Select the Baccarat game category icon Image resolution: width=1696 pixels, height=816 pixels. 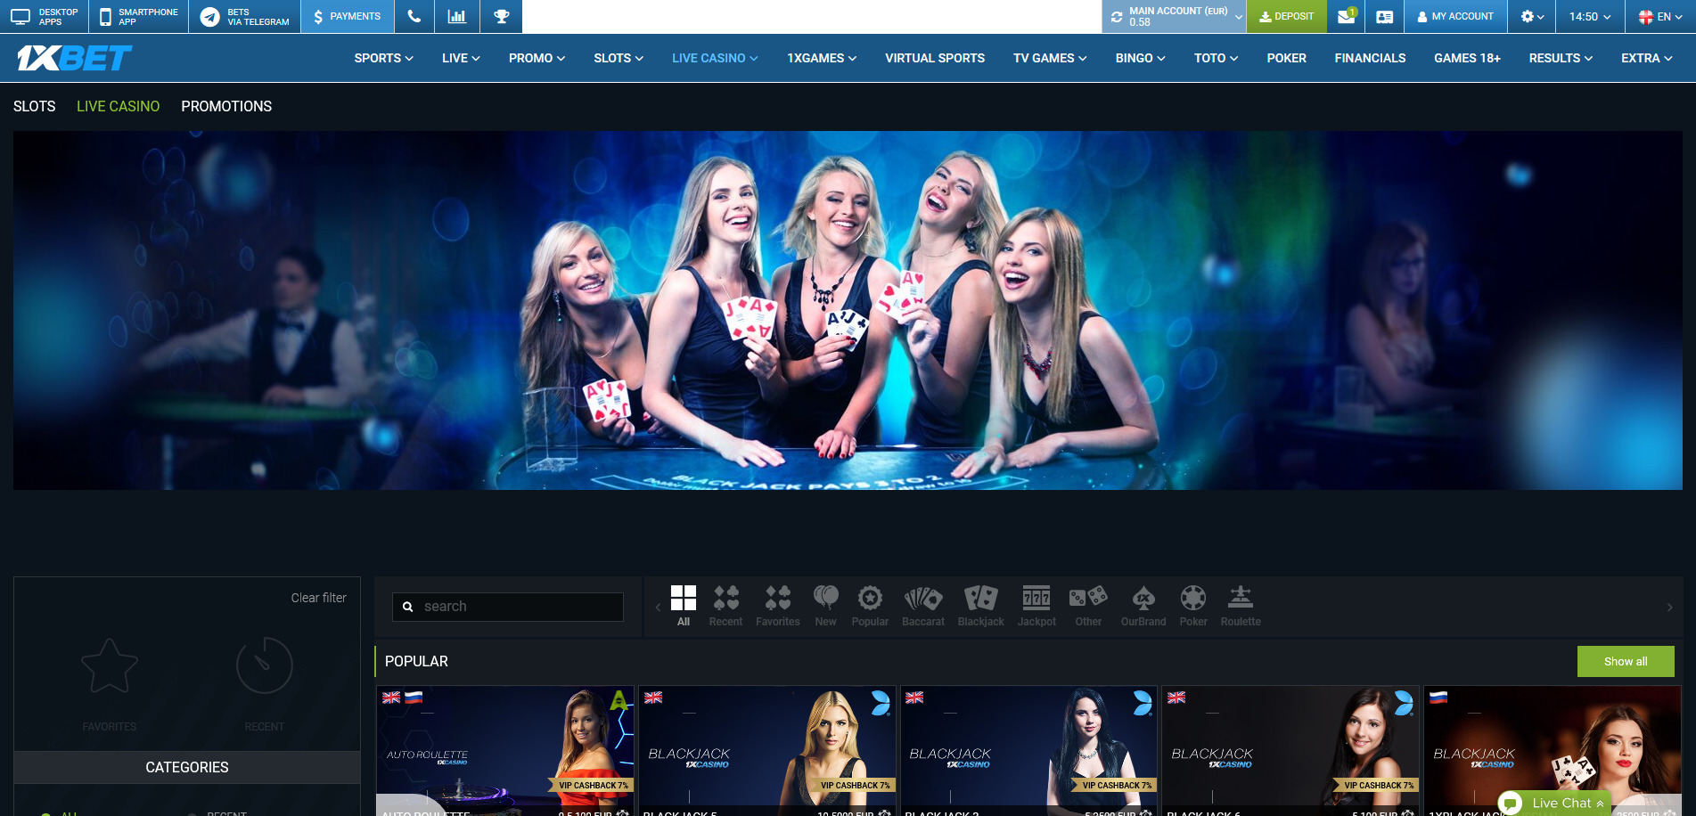(x=923, y=606)
